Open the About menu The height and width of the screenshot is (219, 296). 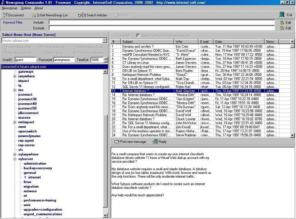pos(38,8)
